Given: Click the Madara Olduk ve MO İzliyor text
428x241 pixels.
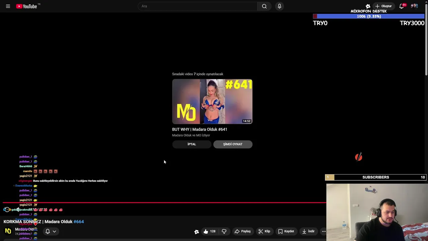Looking at the screenshot, I should 191,135.
